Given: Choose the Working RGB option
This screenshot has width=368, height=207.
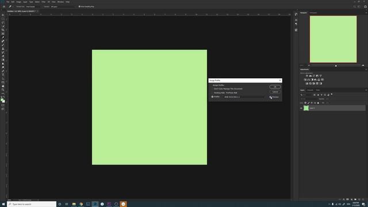Looking at the screenshot, I should tap(225, 93).
